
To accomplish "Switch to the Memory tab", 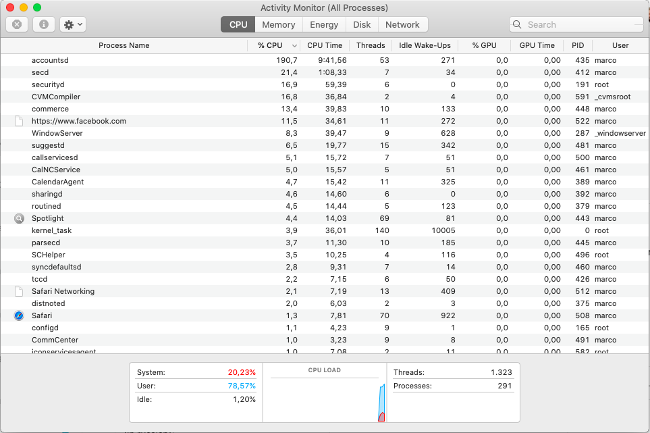I will (279, 24).
